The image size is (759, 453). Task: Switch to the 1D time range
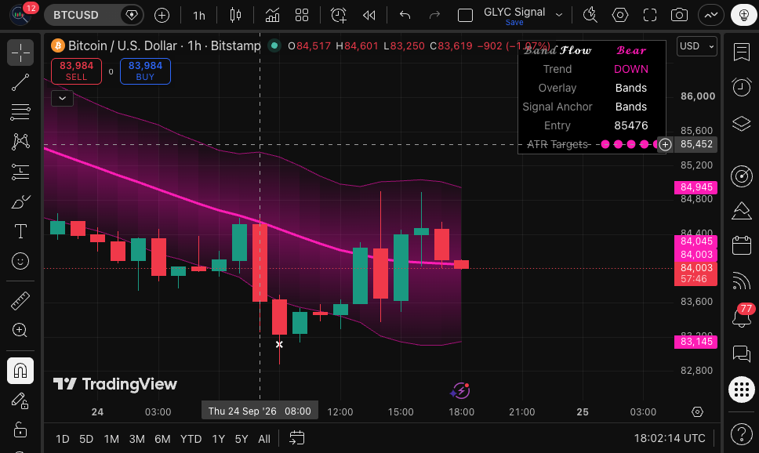point(63,439)
